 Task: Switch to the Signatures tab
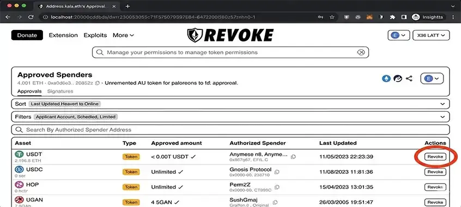60,91
